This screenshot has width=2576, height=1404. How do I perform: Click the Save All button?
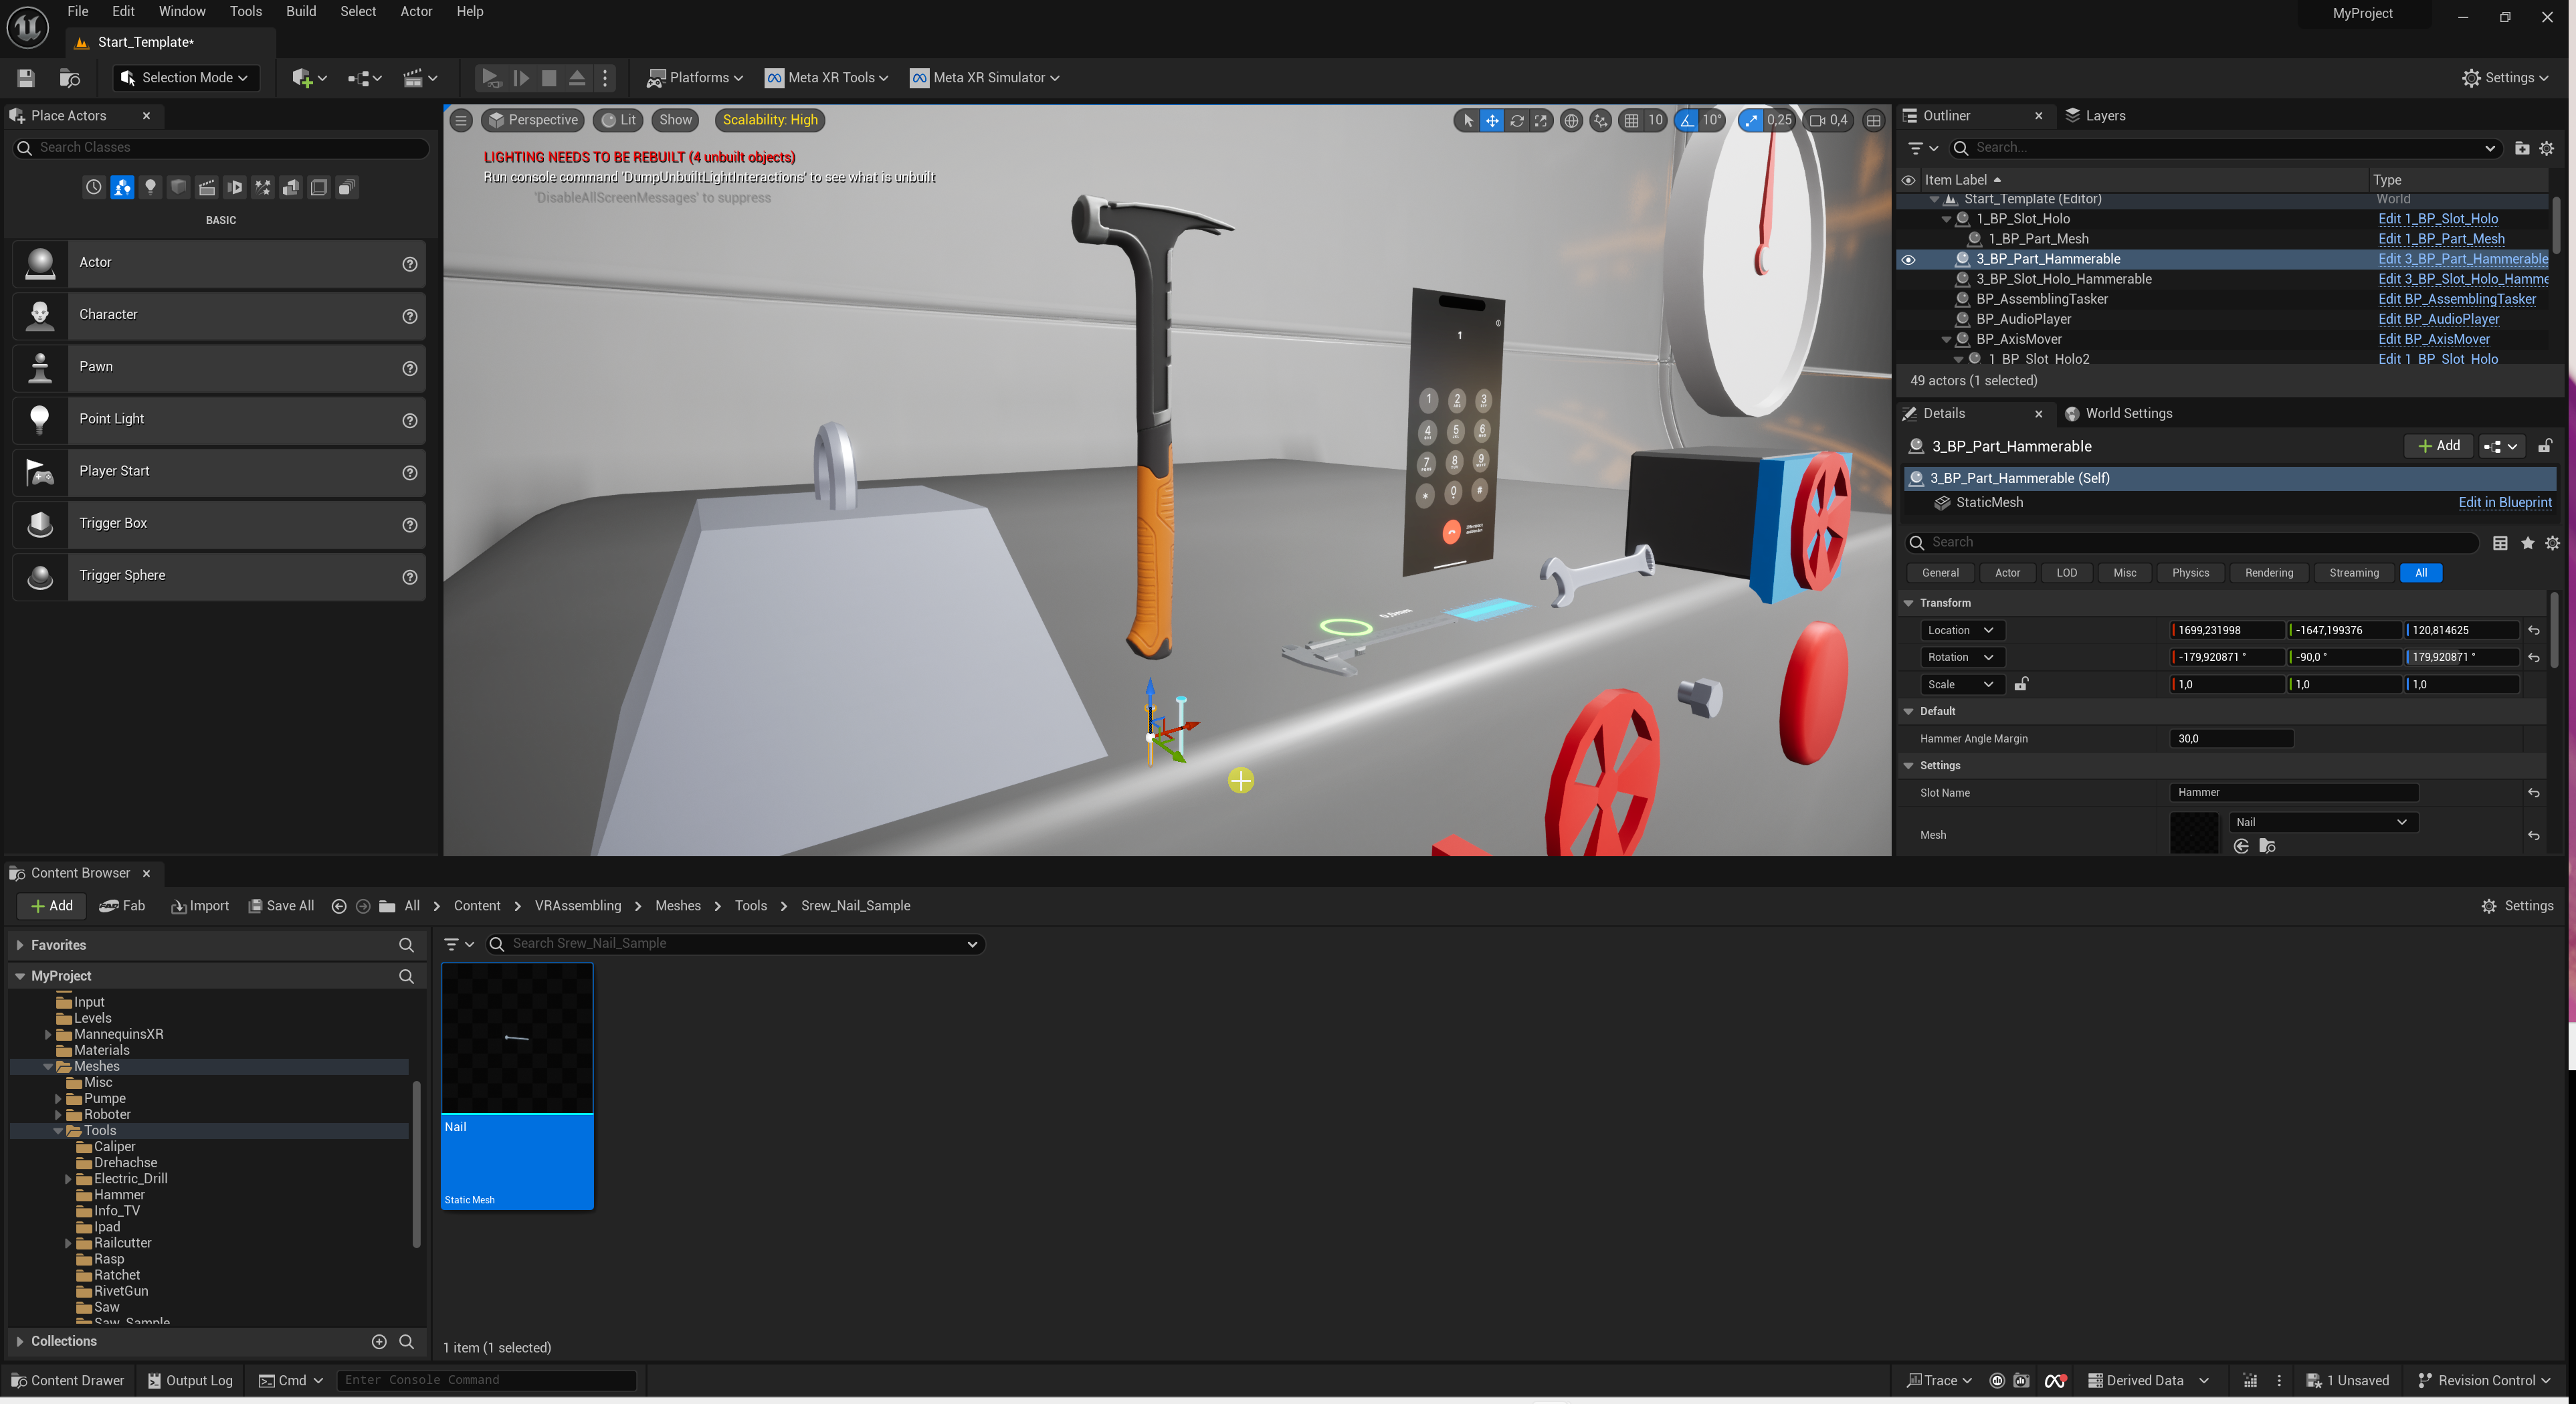(281, 905)
